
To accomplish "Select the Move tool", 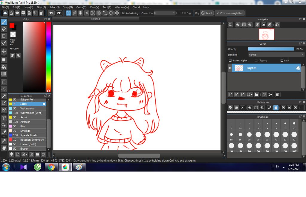I will (x=4, y=51).
